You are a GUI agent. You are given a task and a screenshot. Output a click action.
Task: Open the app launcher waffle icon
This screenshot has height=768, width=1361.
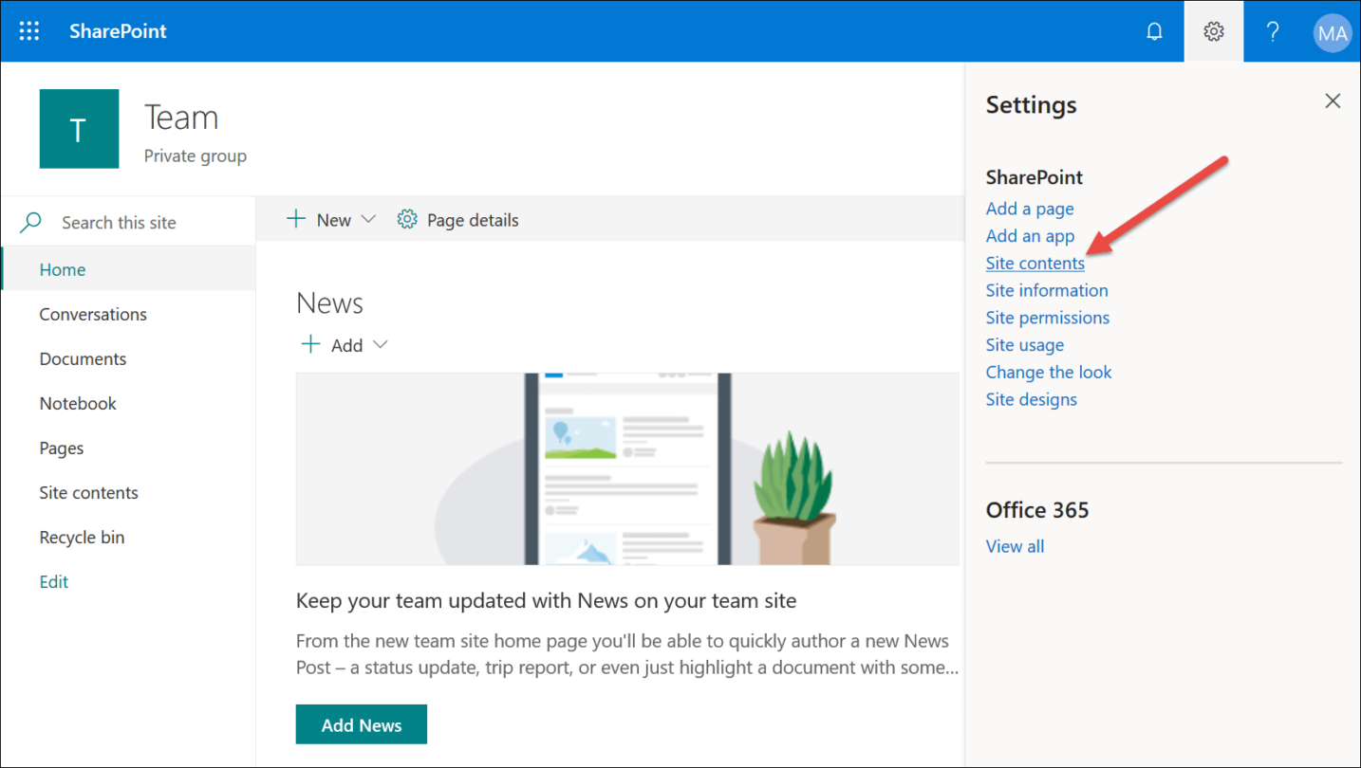point(29,31)
